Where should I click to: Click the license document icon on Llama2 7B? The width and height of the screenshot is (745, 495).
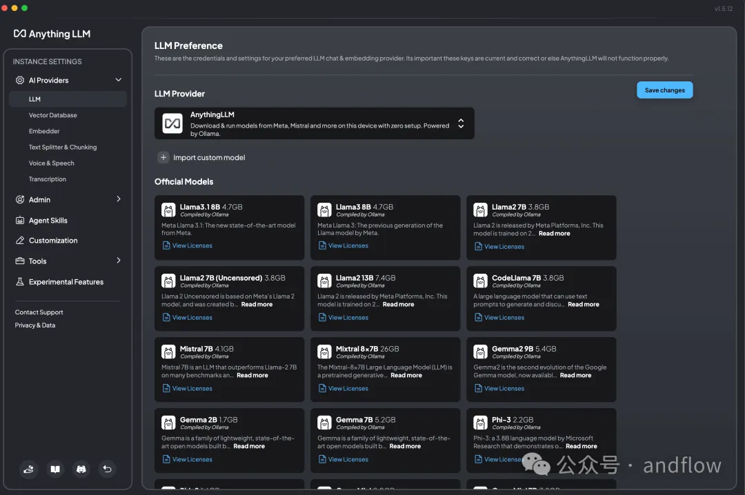pos(479,247)
